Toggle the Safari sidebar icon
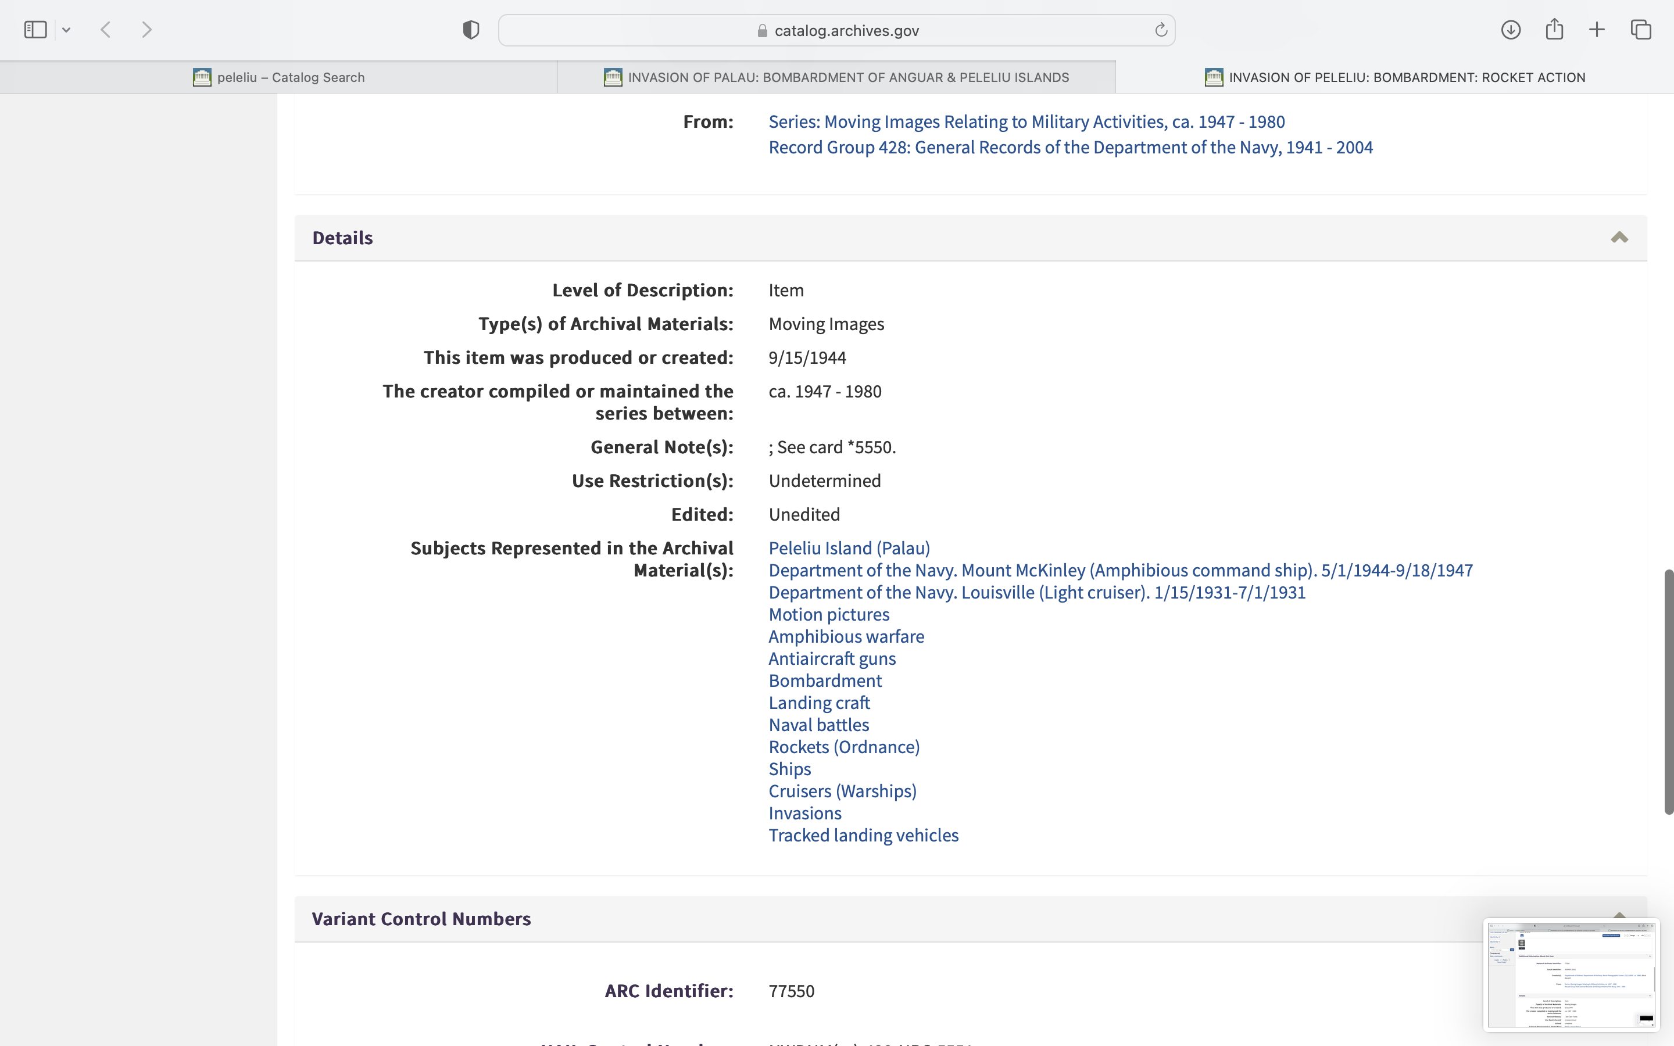Viewport: 1674px width, 1046px height. [35, 30]
